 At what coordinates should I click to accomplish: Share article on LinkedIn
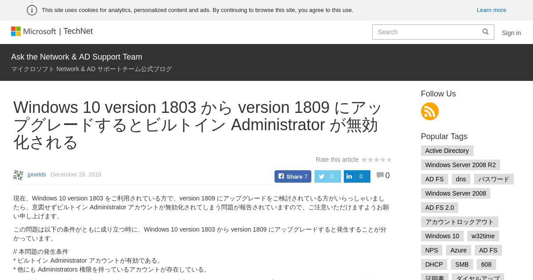click(357, 176)
